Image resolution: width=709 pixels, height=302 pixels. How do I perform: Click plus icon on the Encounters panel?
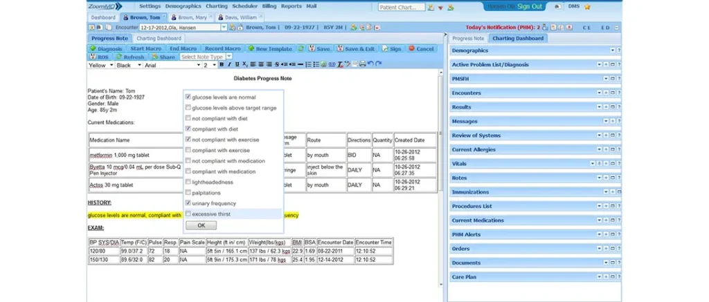click(606, 93)
